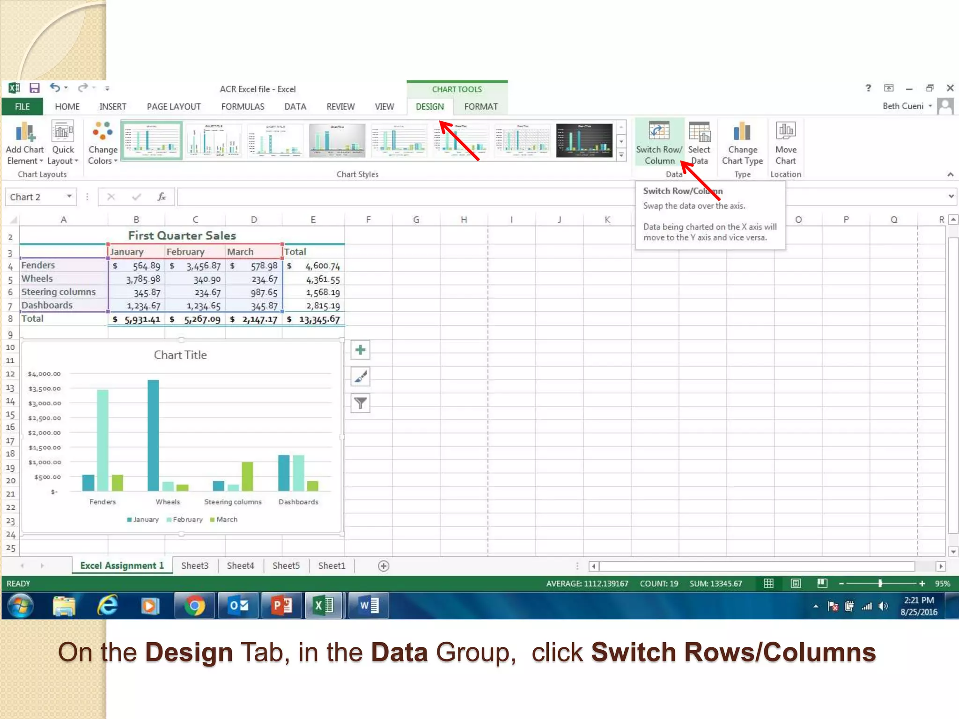Open the Name Box dropdown arrow
This screenshot has width=959, height=719.
click(69, 197)
